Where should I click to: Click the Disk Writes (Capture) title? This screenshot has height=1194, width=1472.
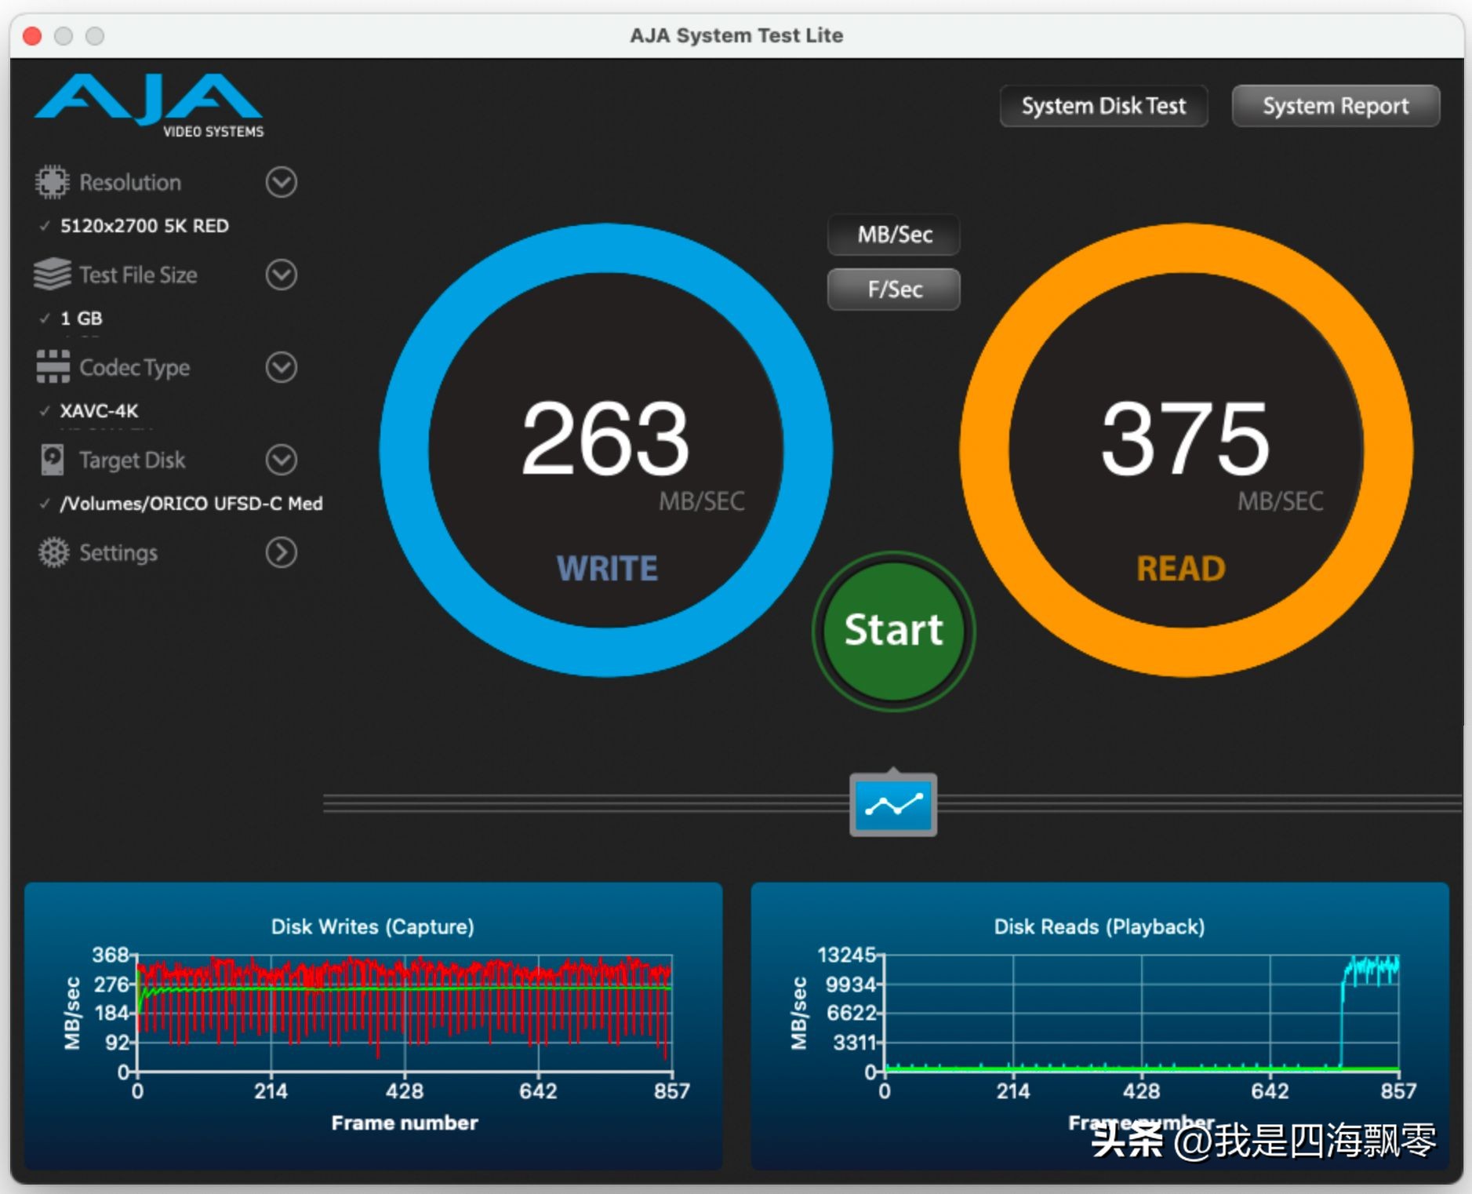[x=373, y=926]
